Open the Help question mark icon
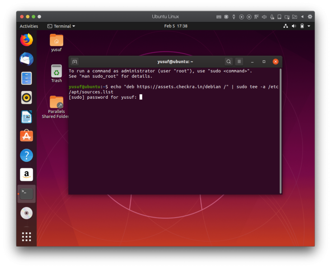Viewport: 331px width, 268px height. 26,155
